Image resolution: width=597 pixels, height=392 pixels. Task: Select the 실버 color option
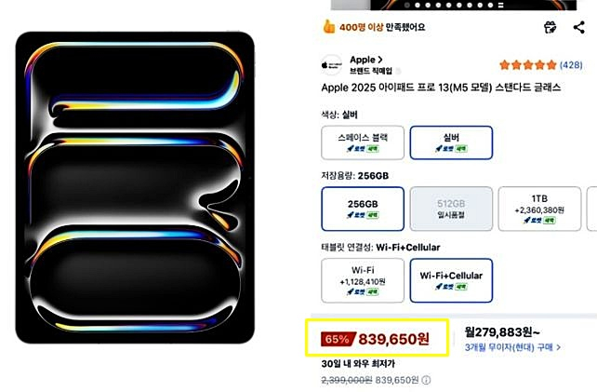[451, 142]
